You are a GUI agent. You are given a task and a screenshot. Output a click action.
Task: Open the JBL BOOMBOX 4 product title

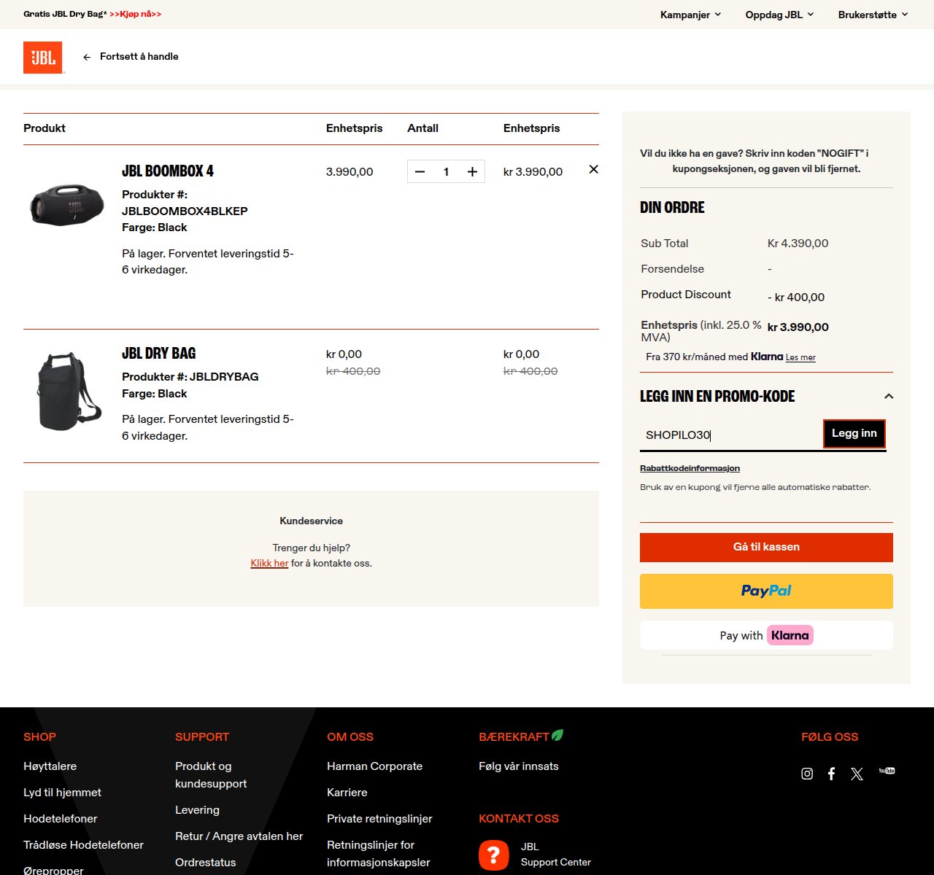pyautogui.click(x=167, y=171)
